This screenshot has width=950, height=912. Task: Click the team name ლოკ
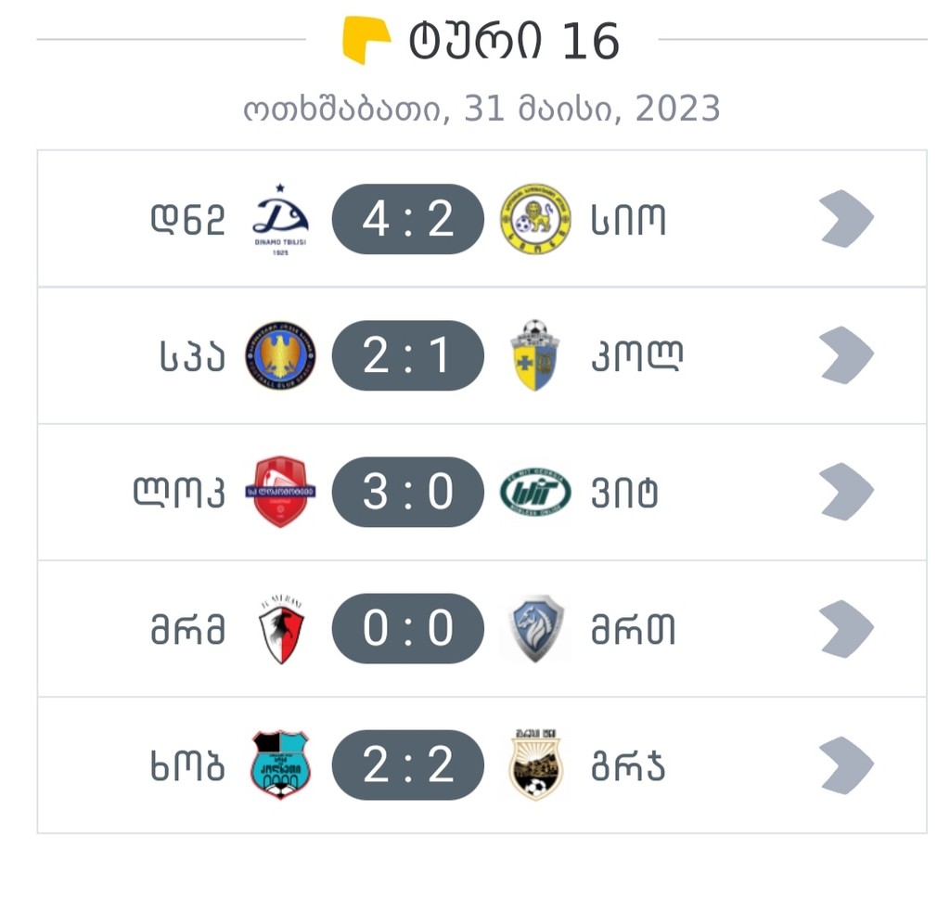[x=179, y=493]
